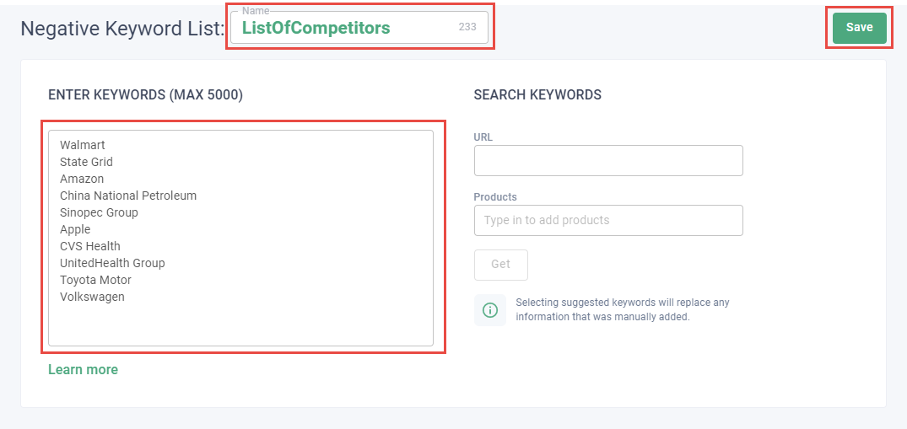Image resolution: width=907 pixels, height=429 pixels.
Task: Focus the URL input field
Action: [x=608, y=160]
